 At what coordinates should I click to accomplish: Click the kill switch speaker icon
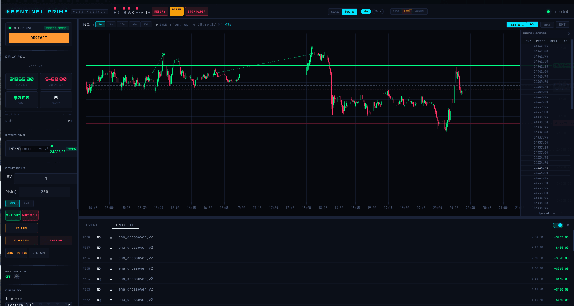(x=17, y=277)
